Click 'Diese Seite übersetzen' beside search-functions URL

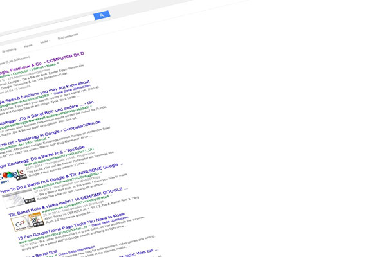click(72, 91)
